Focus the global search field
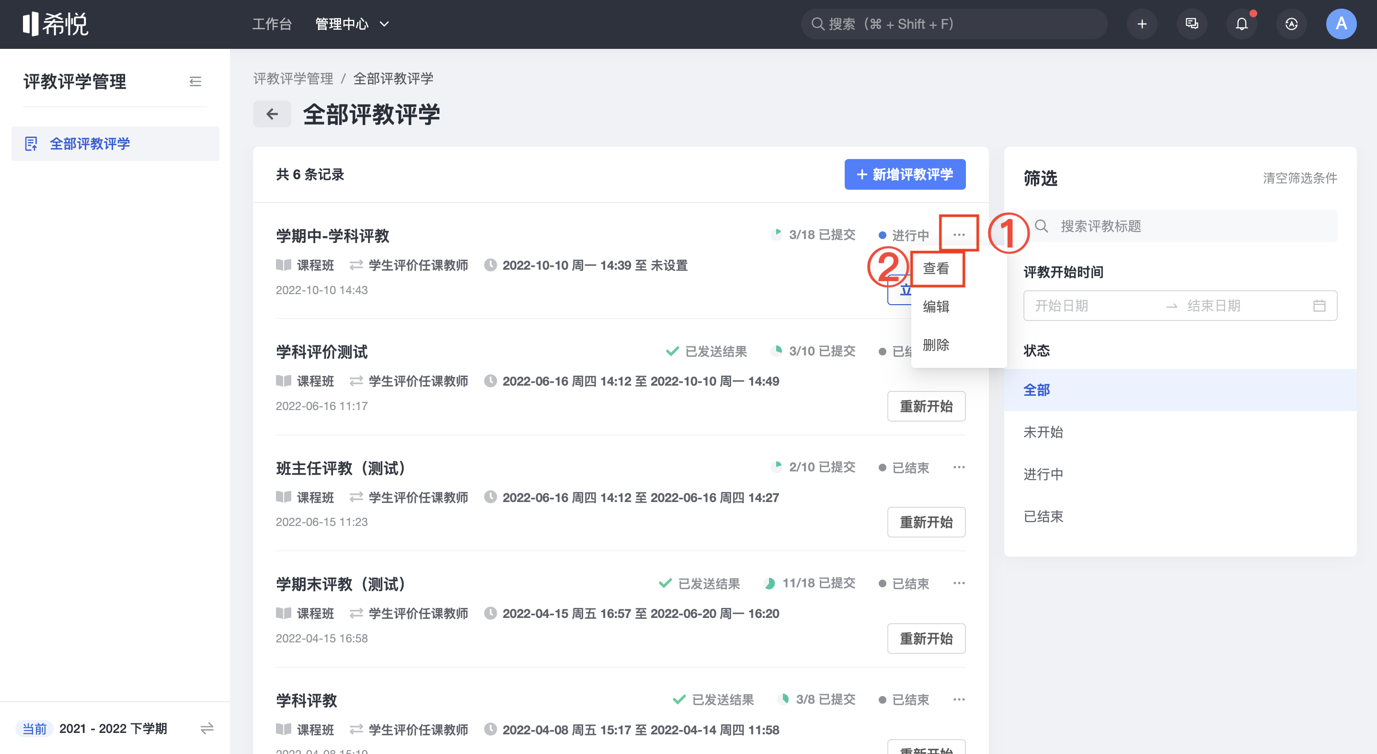This screenshot has height=754, width=1377. pos(953,24)
